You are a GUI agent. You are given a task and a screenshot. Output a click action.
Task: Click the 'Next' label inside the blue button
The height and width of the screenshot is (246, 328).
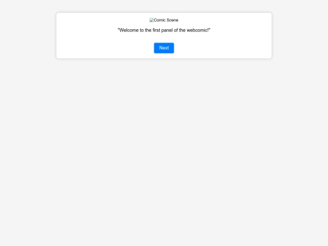(x=164, y=48)
